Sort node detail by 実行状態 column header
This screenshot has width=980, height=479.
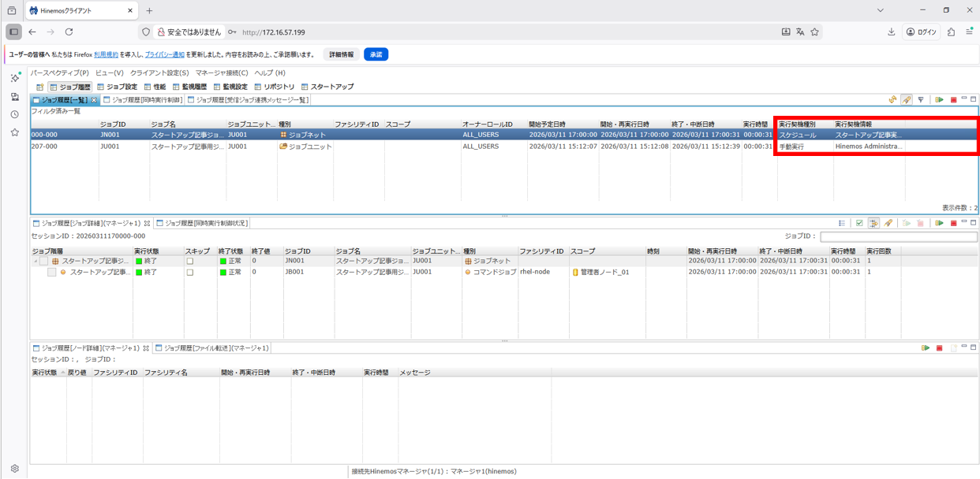click(x=44, y=373)
